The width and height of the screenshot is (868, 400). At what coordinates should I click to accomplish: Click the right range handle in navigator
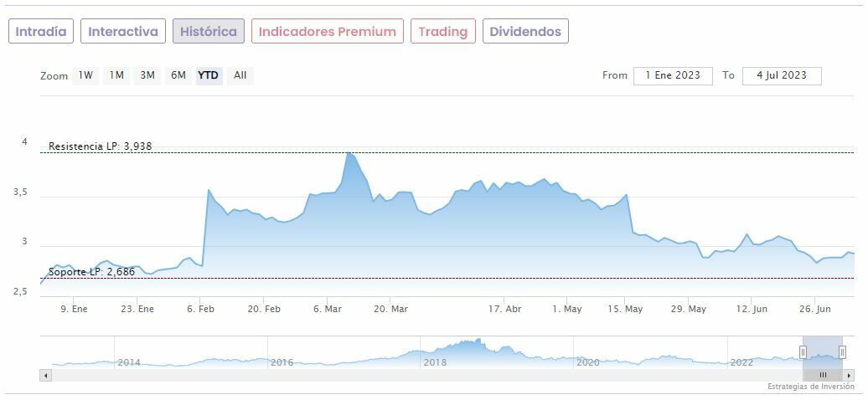pos(842,352)
